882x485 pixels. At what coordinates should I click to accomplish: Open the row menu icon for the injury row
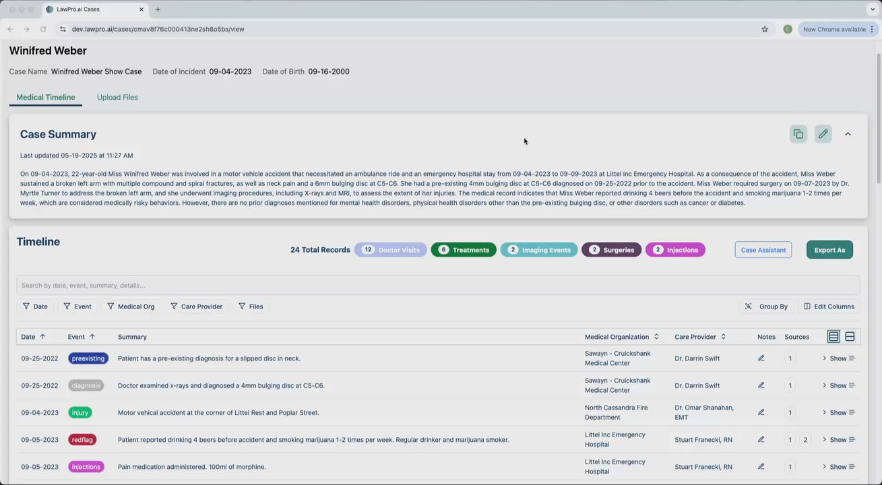point(852,412)
